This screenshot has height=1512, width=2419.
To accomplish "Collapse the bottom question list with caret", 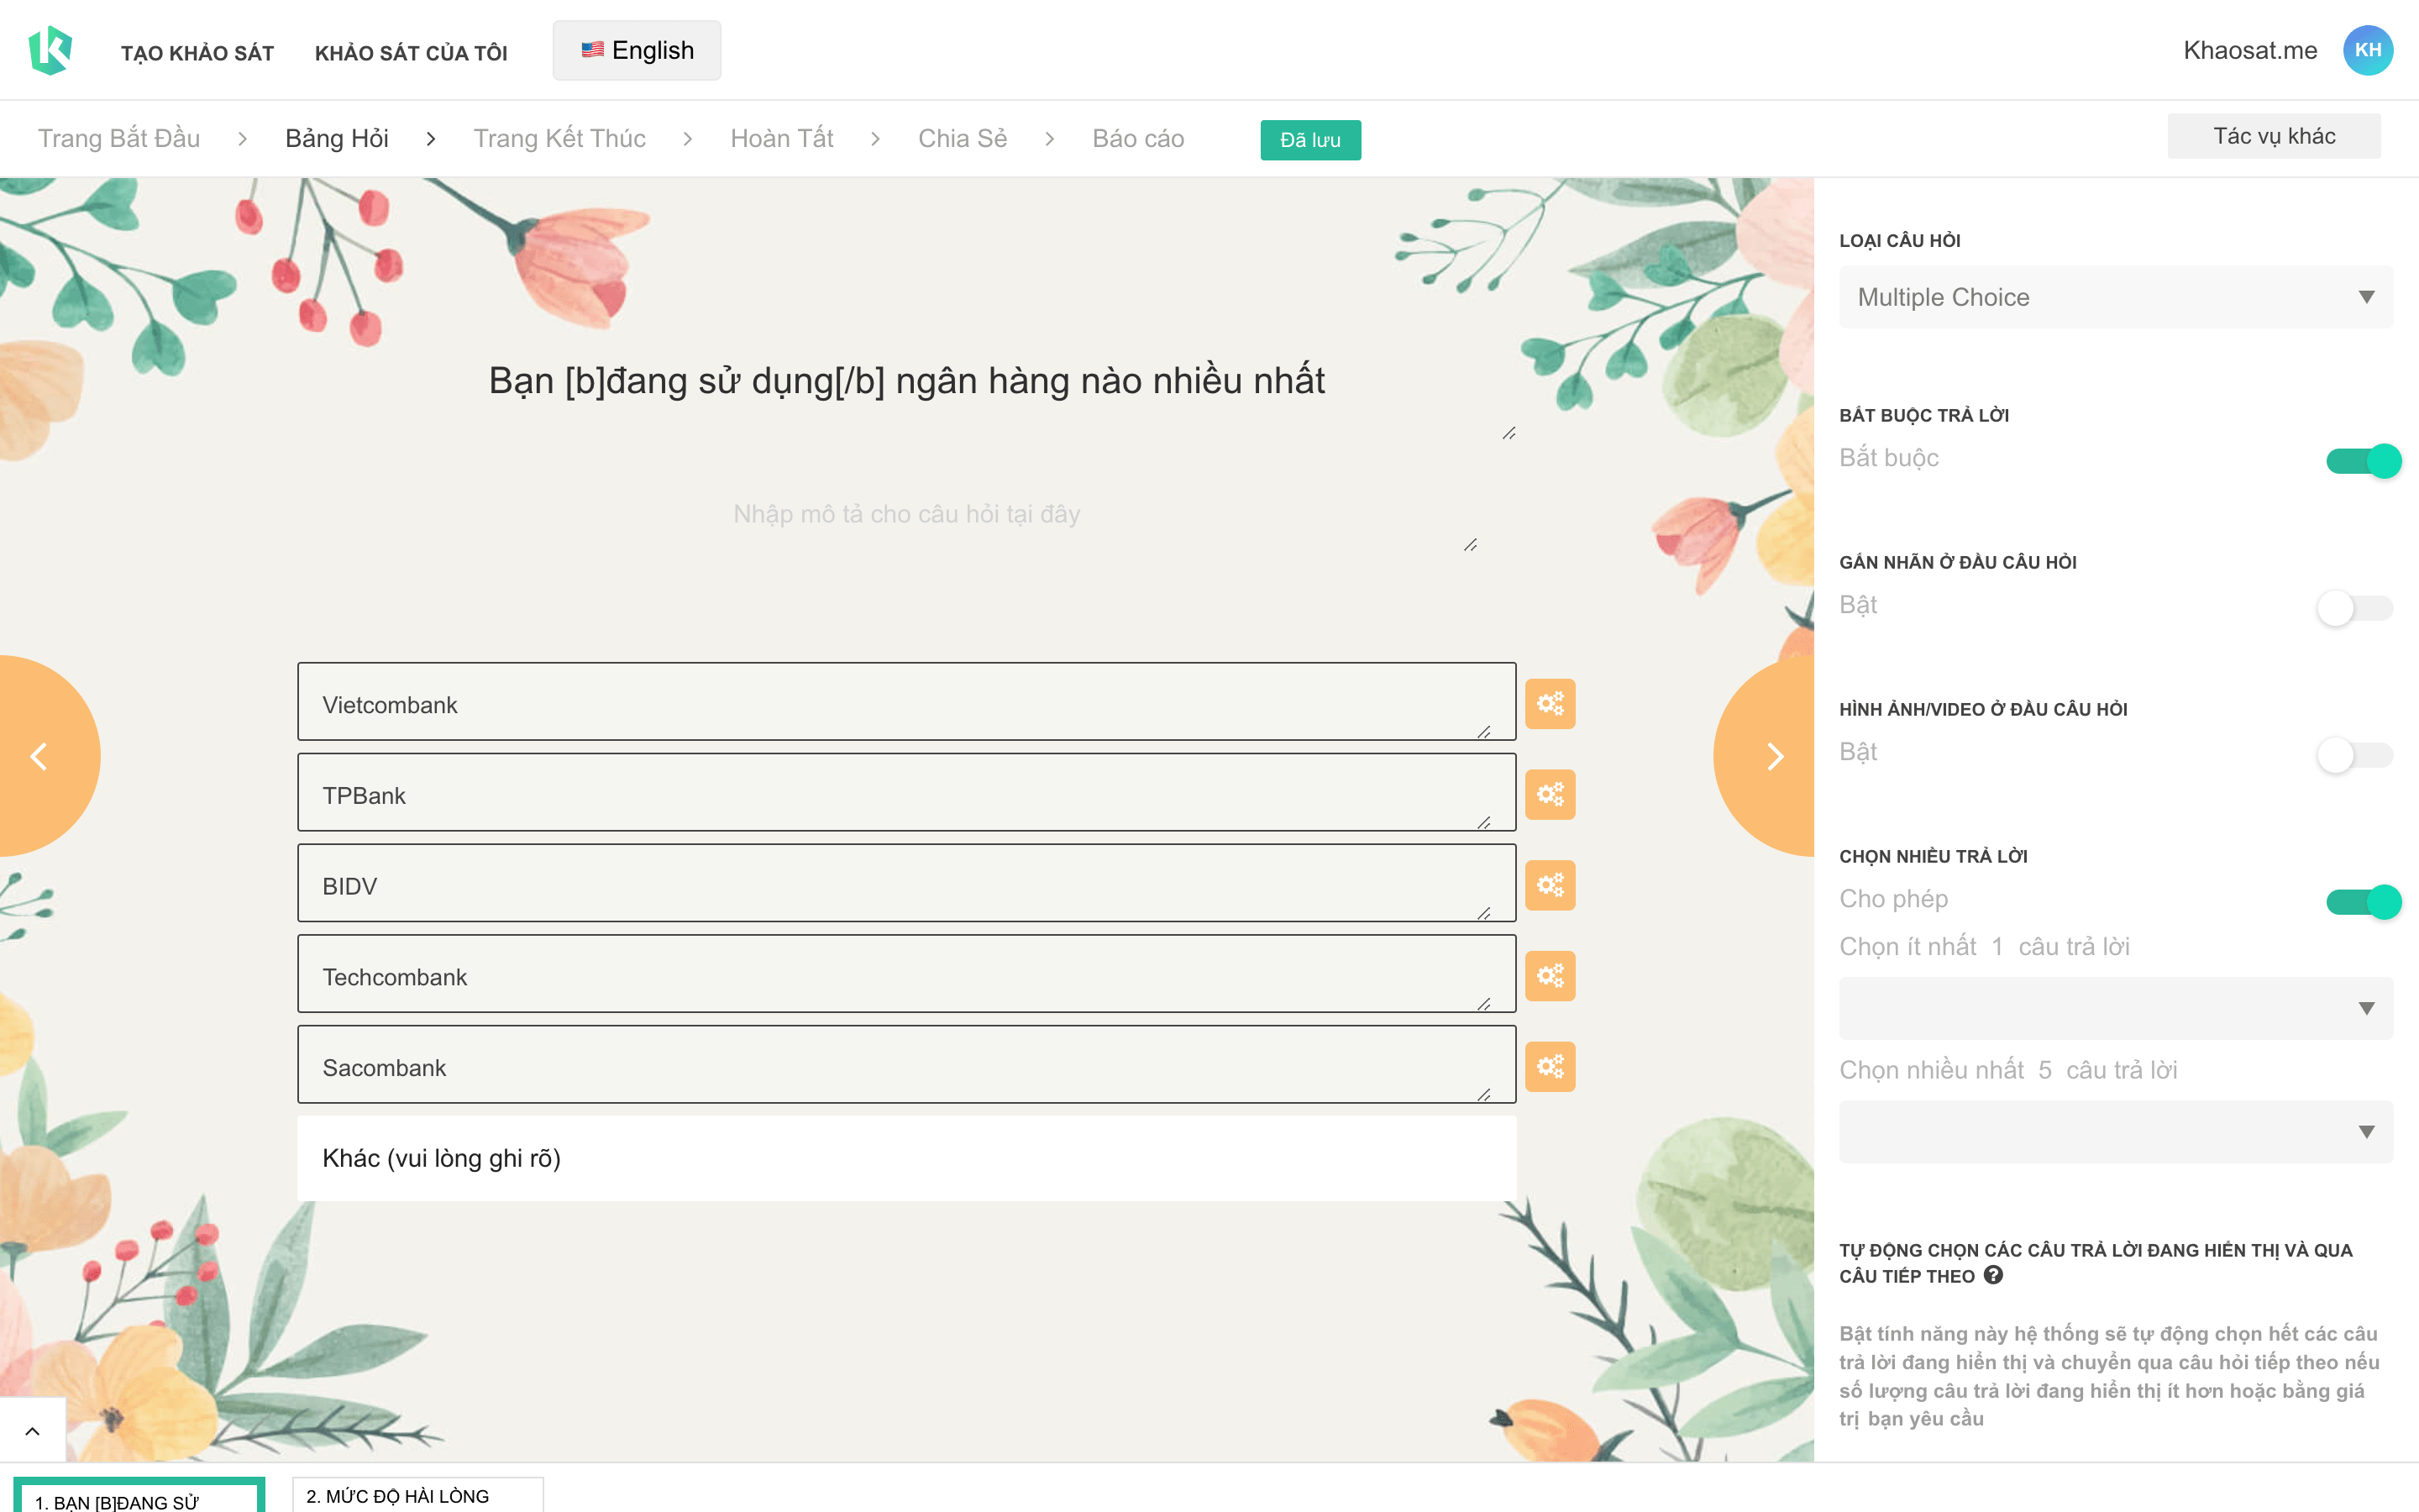I will [x=32, y=1431].
